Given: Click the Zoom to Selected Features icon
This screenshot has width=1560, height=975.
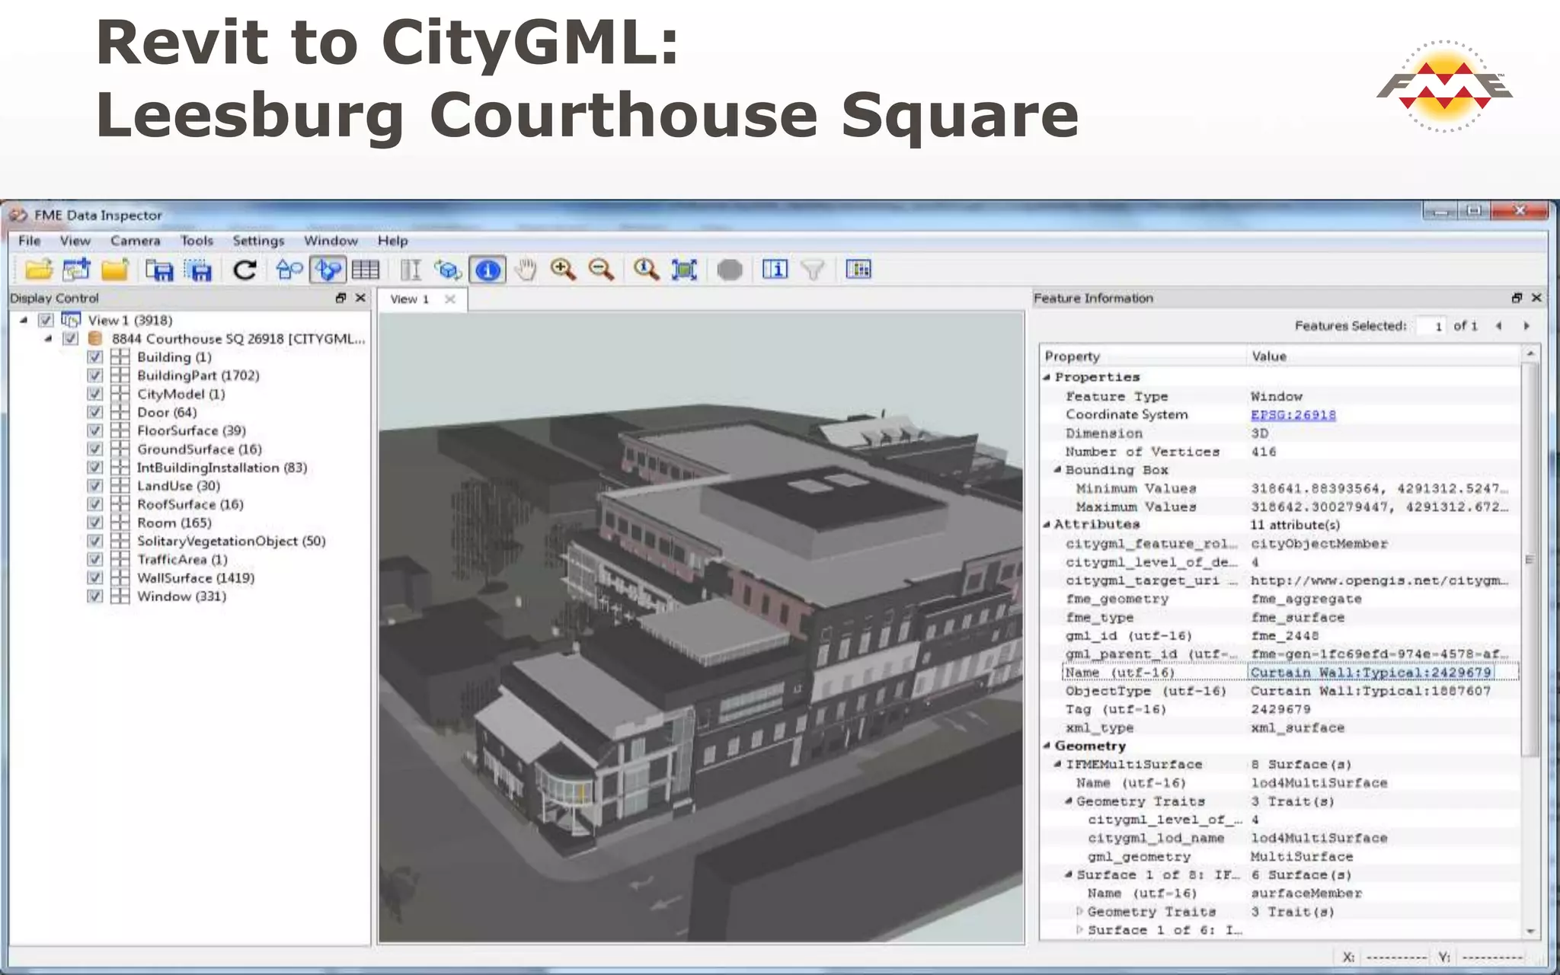Looking at the screenshot, I should [x=646, y=269].
